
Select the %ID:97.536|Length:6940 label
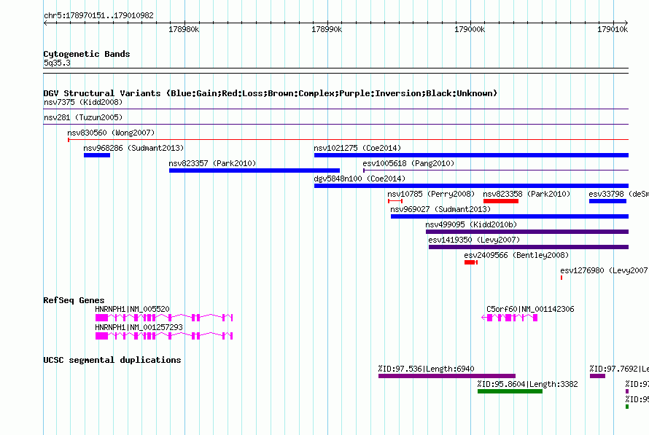point(426,369)
